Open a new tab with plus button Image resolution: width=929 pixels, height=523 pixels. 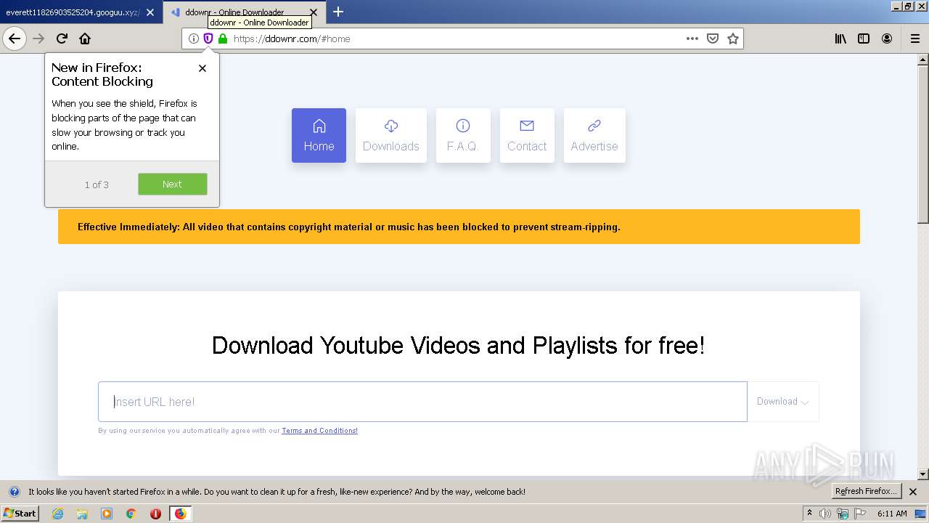tap(338, 12)
